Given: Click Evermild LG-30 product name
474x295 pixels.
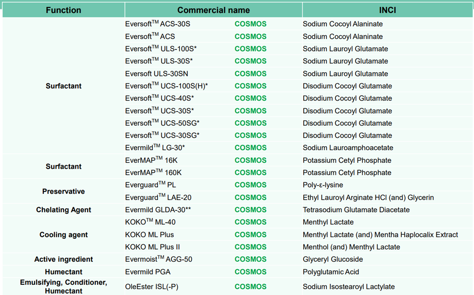Looking at the screenshot, I should click(x=155, y=148).
